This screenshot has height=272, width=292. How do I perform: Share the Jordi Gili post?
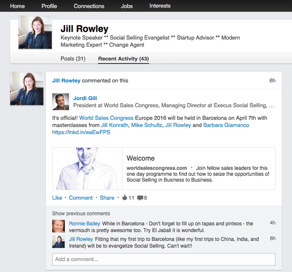107,198
